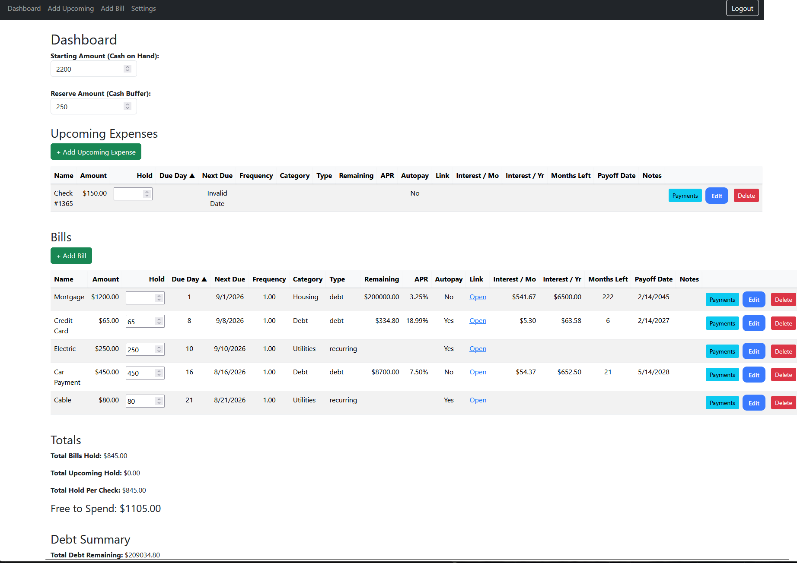The image size is (797, 563).
Task: Click the Car Payment Hold spinner
Action: point(159,373)
